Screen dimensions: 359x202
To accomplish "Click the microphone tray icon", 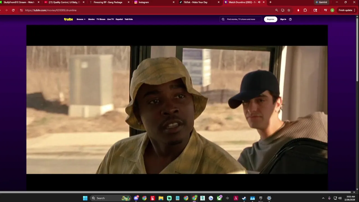I will (329, 198).
